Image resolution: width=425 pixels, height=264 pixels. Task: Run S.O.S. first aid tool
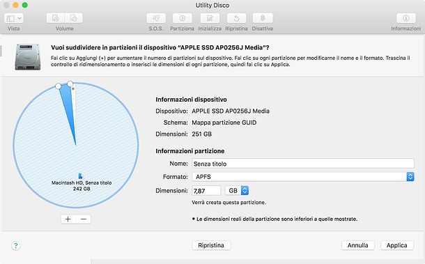click(156, 18)
